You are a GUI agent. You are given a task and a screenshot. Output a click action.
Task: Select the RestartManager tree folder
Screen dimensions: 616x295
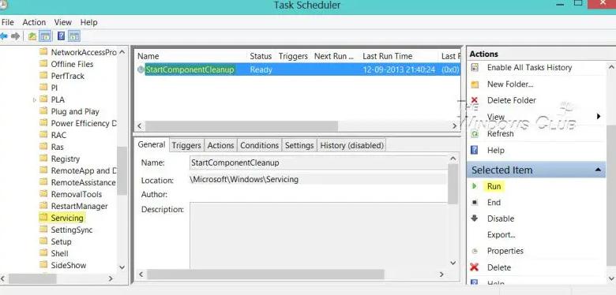point(79,206)
